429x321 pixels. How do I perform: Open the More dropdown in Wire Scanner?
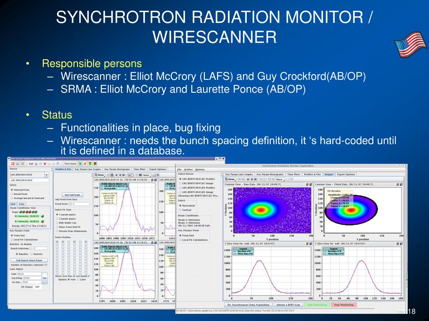click(146, 175)
